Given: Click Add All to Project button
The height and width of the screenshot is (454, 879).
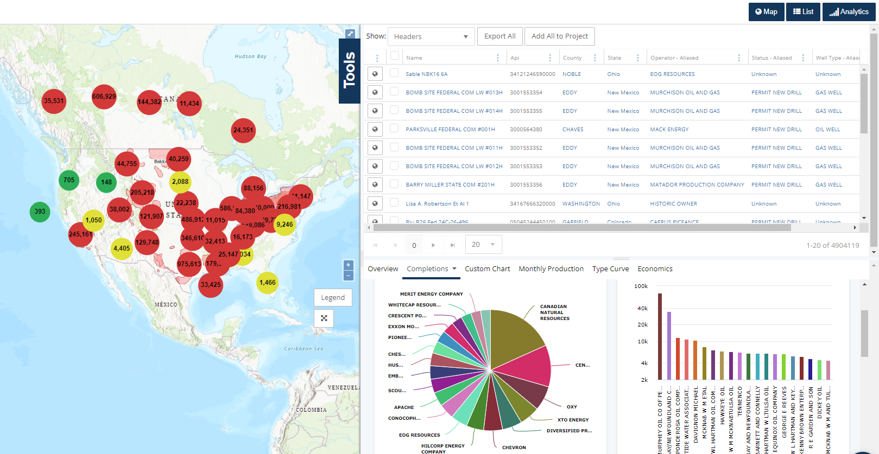Looking at the screenshot, I should coord(560,36).
